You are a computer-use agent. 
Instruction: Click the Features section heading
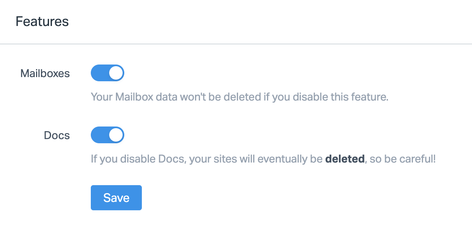[x=42, y=21]
